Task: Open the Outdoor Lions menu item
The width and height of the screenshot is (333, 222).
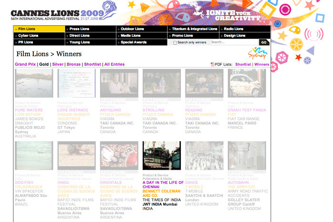Action: (x=142, y=29)
